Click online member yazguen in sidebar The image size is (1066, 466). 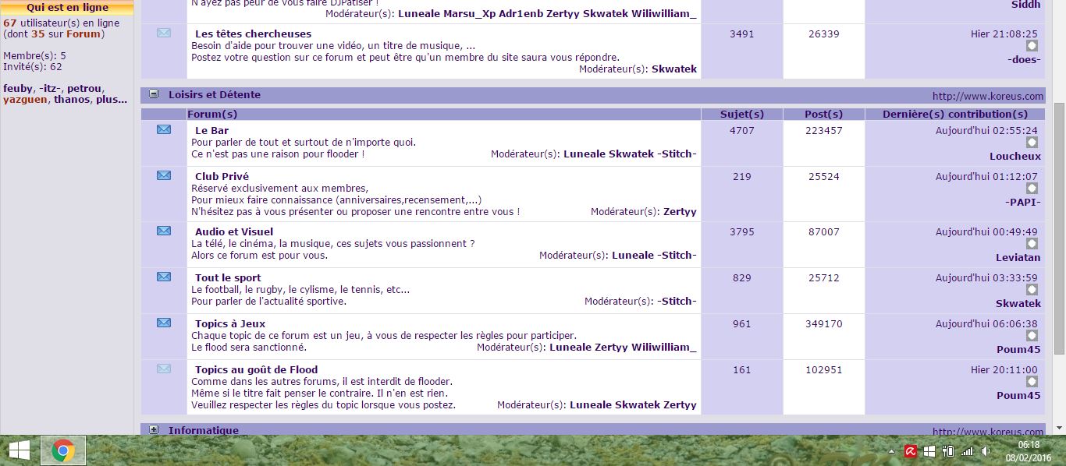pyautogui.click(x=24, y=100)
